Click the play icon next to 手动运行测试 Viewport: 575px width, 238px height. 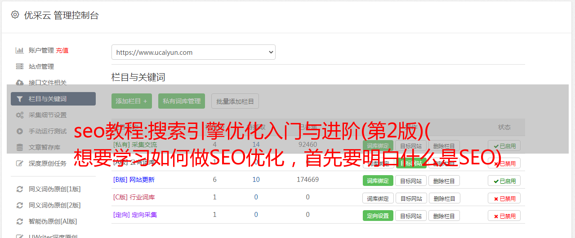[x=20, y=131]
